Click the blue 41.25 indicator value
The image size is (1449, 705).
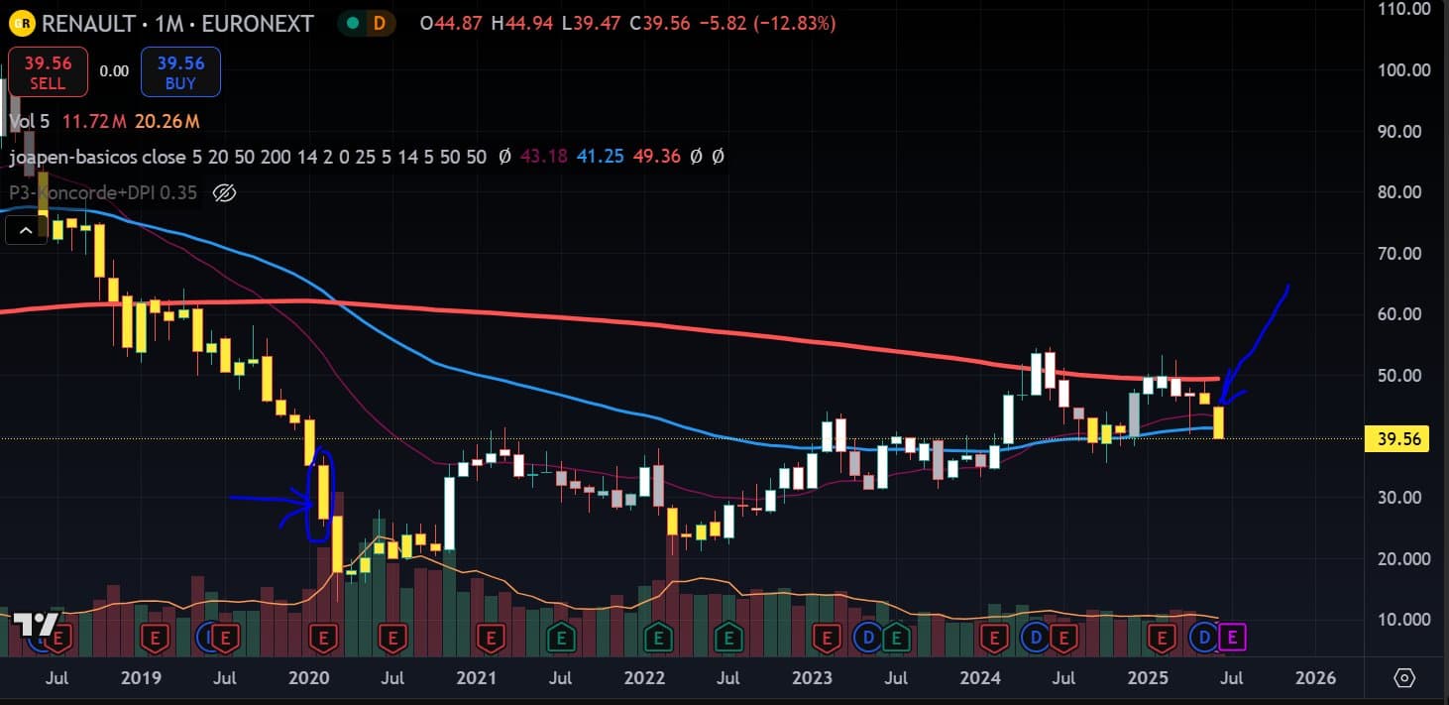tap(601, 157)
